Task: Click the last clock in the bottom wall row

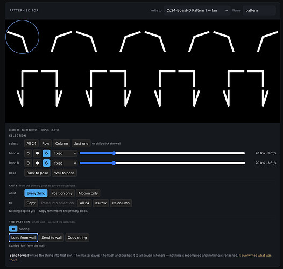Action: coord(263,105)
